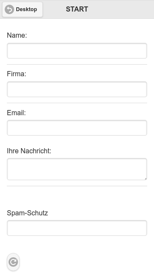Screen dimensions: 154x274
Task: Click the divider line under message box
Action: pyautogui.click(x=77, y=186)
